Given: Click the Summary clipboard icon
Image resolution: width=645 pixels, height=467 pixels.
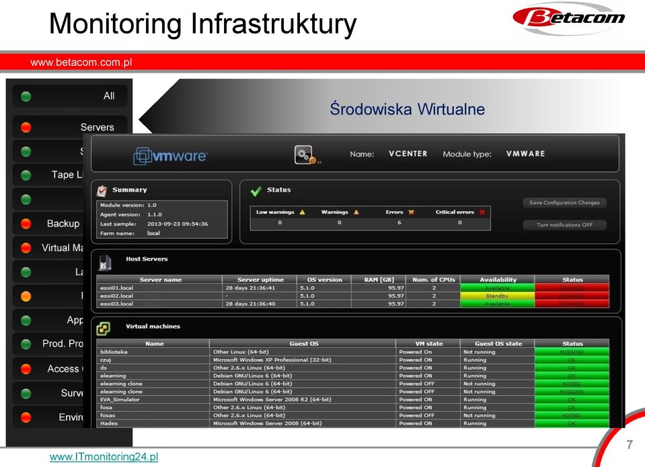Looking at the screenshot, I should click(102, 190).
